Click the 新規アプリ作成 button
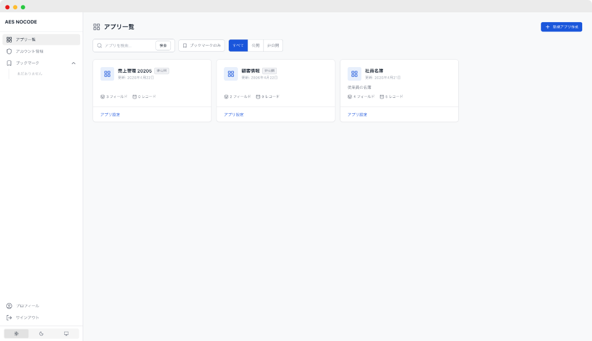Viewport: 592px width, 341px height. point(561,26)
